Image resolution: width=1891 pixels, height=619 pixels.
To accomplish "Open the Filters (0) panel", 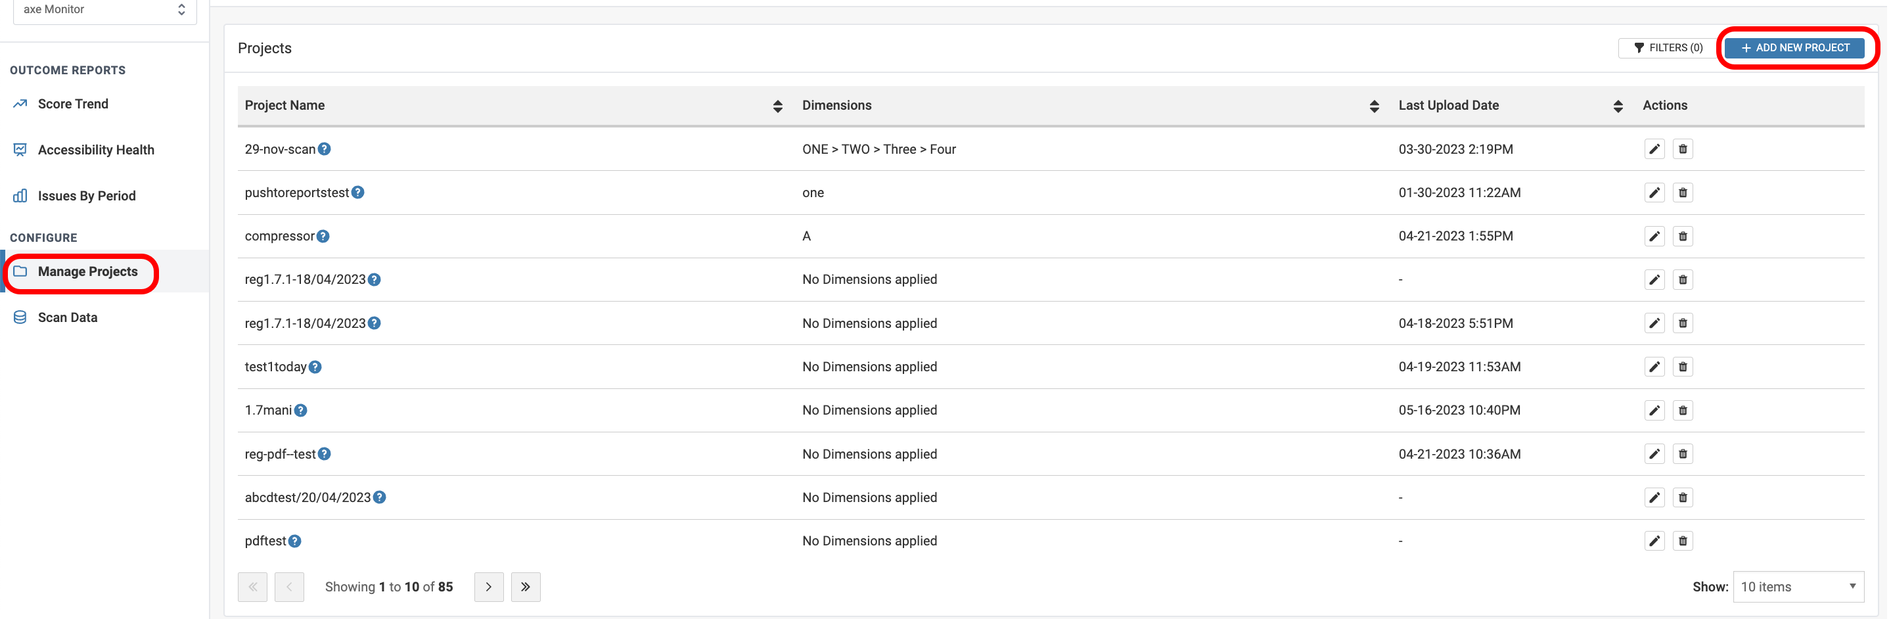I will [x=1668, y=48].
